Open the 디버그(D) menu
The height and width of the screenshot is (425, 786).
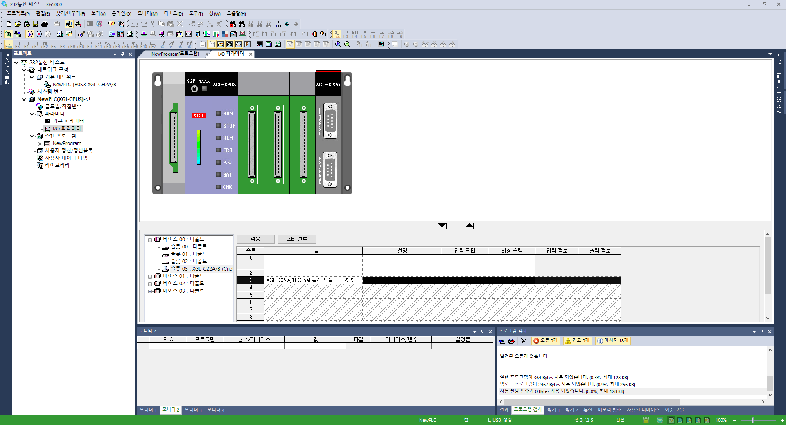[173, 14]
